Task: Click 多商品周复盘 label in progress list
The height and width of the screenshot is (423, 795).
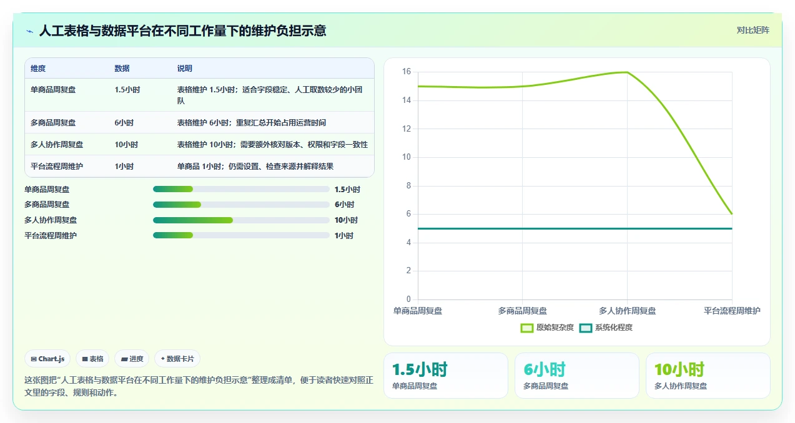Action: [47, 205]
